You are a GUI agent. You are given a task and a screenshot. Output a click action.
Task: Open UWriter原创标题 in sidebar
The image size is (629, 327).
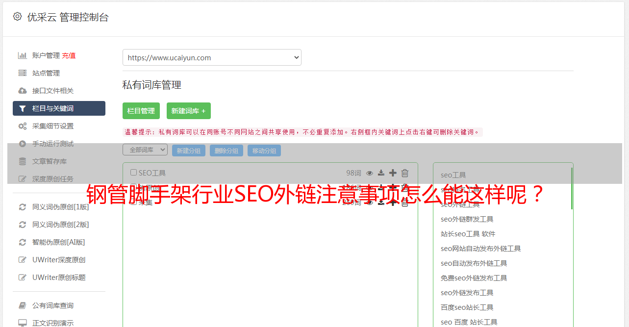point(59,277)
